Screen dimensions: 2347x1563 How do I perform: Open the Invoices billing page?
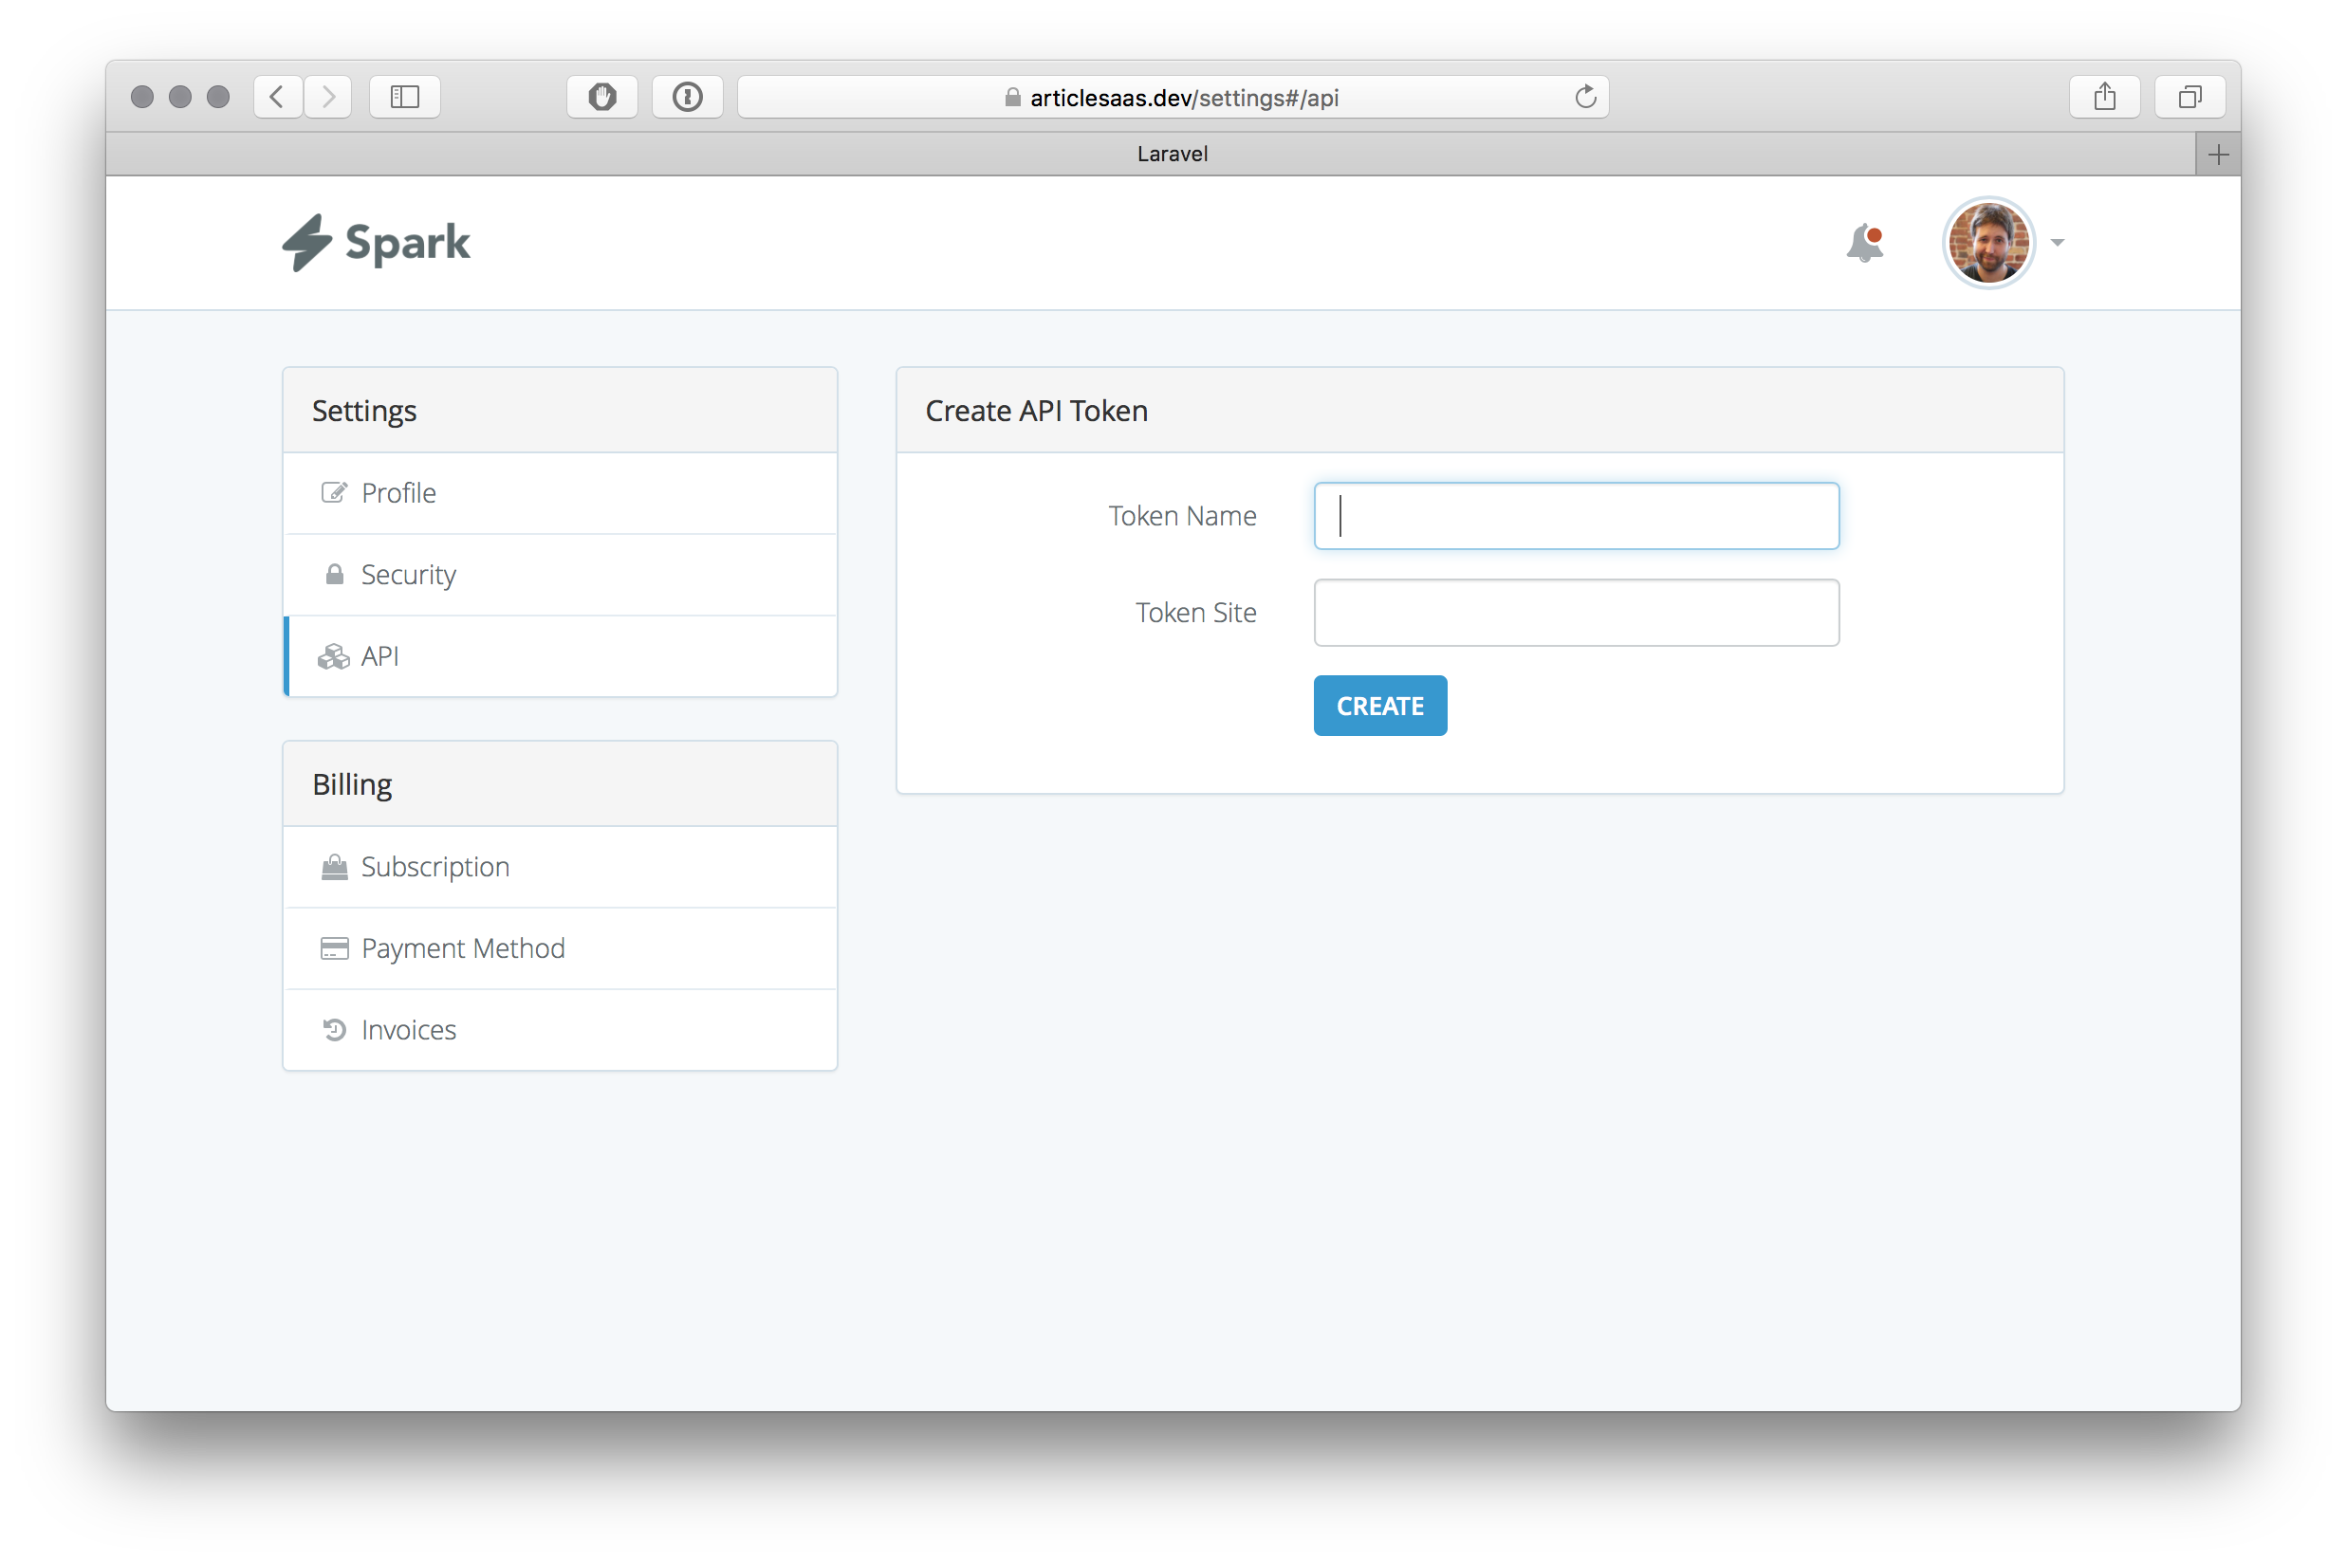coord(408,1029)
